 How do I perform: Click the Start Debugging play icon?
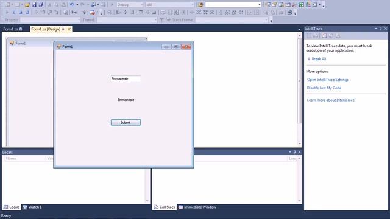point(112,5)
